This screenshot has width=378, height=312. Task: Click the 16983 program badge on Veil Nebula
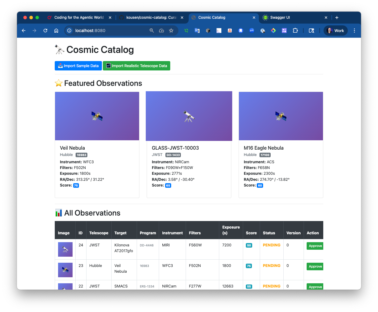81,155
